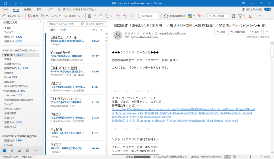Click the Send/Receive sync icon in title bar
This screenshot has width=274, height=159.
pos(5,3)
